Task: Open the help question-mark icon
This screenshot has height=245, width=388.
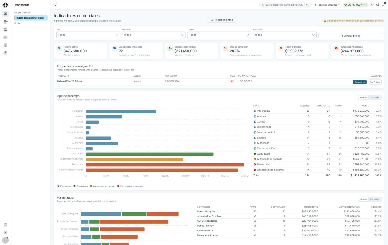Action: (x=5, y=225)
